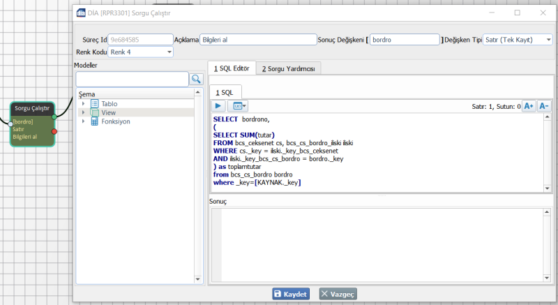
Task: Expand the Fonksiyon tree node
Action: click(x=83, y=121)
